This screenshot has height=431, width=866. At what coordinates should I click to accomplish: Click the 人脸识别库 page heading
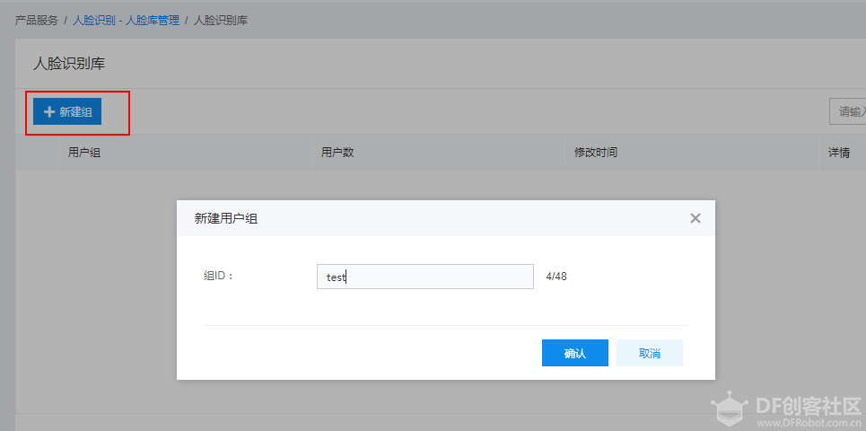coord(70,64)
